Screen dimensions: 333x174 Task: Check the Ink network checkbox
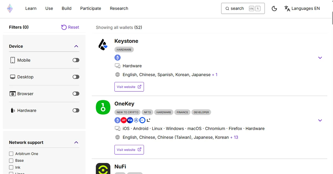click(11, 167)
